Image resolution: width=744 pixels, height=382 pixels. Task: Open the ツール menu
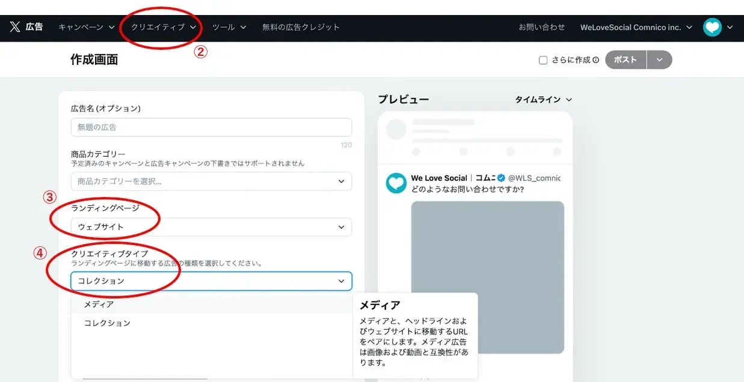(x=230, y=27)
